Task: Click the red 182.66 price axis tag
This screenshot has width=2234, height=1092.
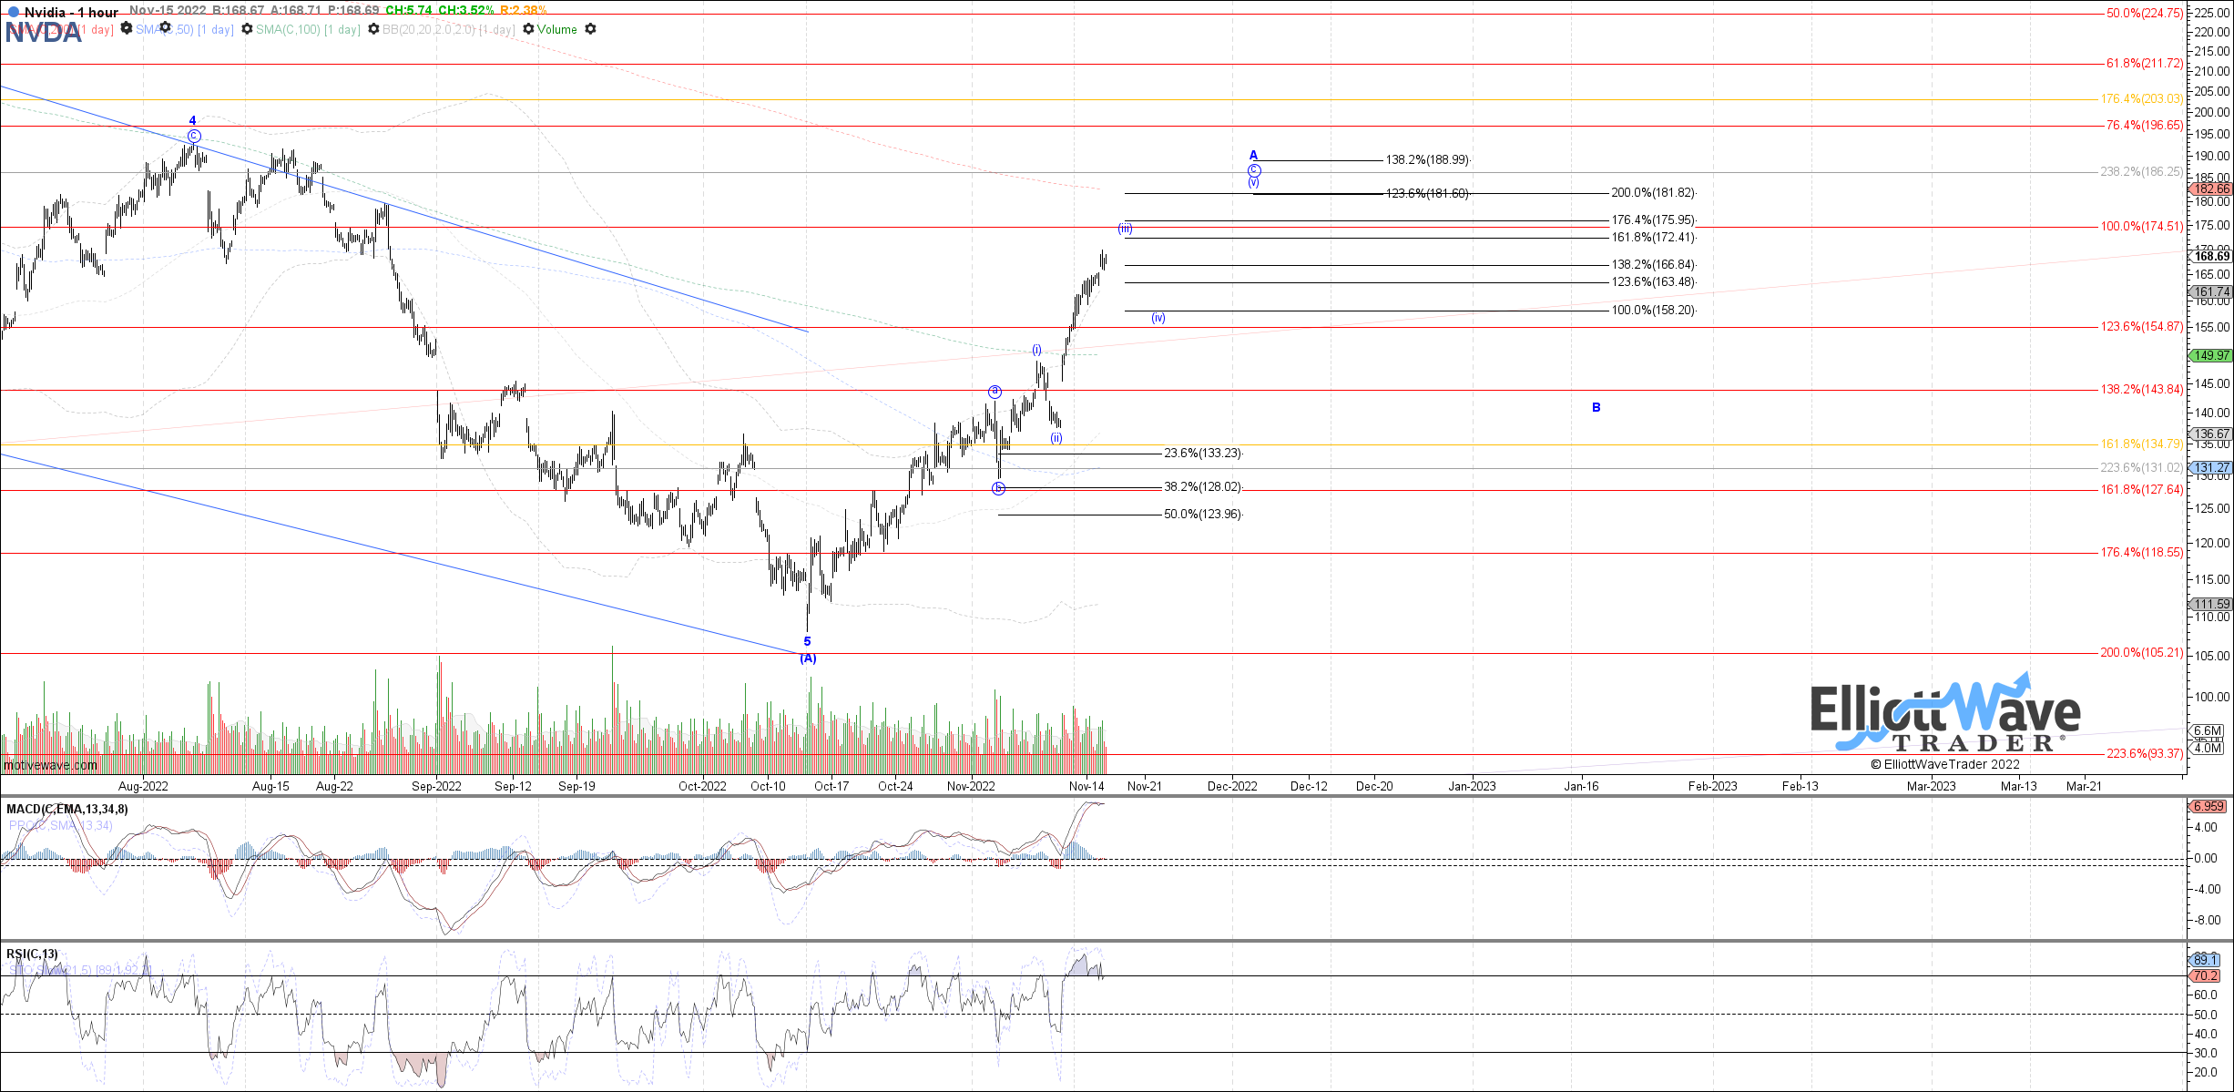Action: pos(2211,189)
